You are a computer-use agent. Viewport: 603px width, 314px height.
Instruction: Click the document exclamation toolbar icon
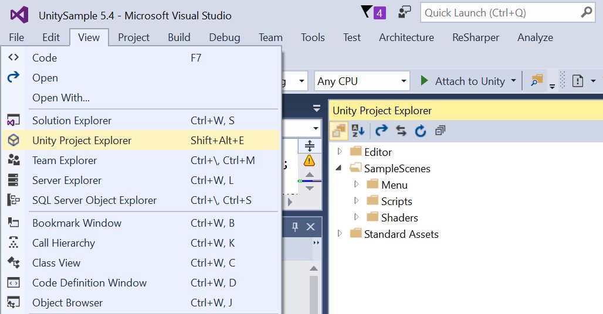click(578, 81)
